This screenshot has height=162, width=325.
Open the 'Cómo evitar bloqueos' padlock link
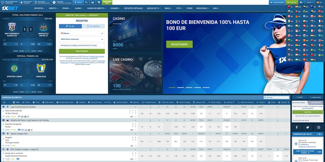pyautogui.click(x=26, y=3)
